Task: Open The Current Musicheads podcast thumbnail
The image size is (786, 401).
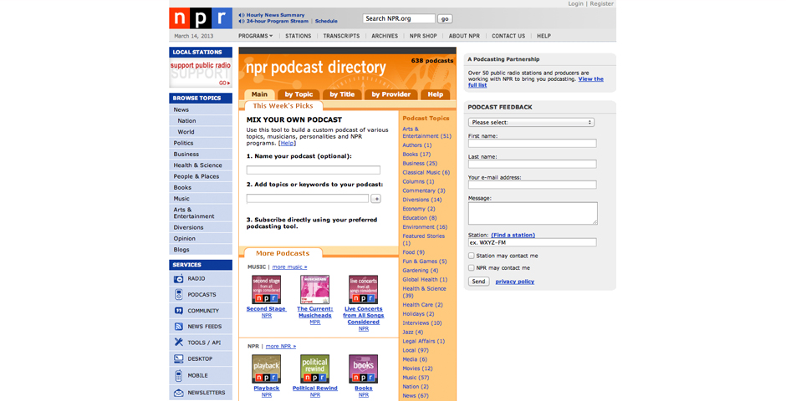Action: pos(314,289)
